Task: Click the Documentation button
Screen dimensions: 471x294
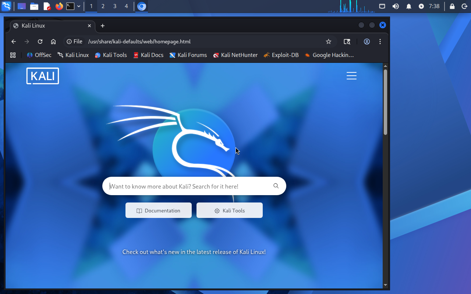Action: 159,211
